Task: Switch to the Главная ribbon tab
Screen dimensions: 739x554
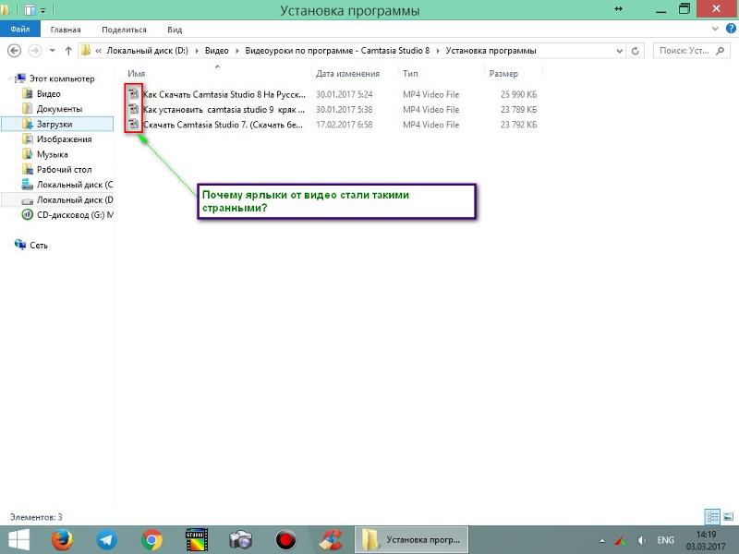Action: [x=66, y=30]
